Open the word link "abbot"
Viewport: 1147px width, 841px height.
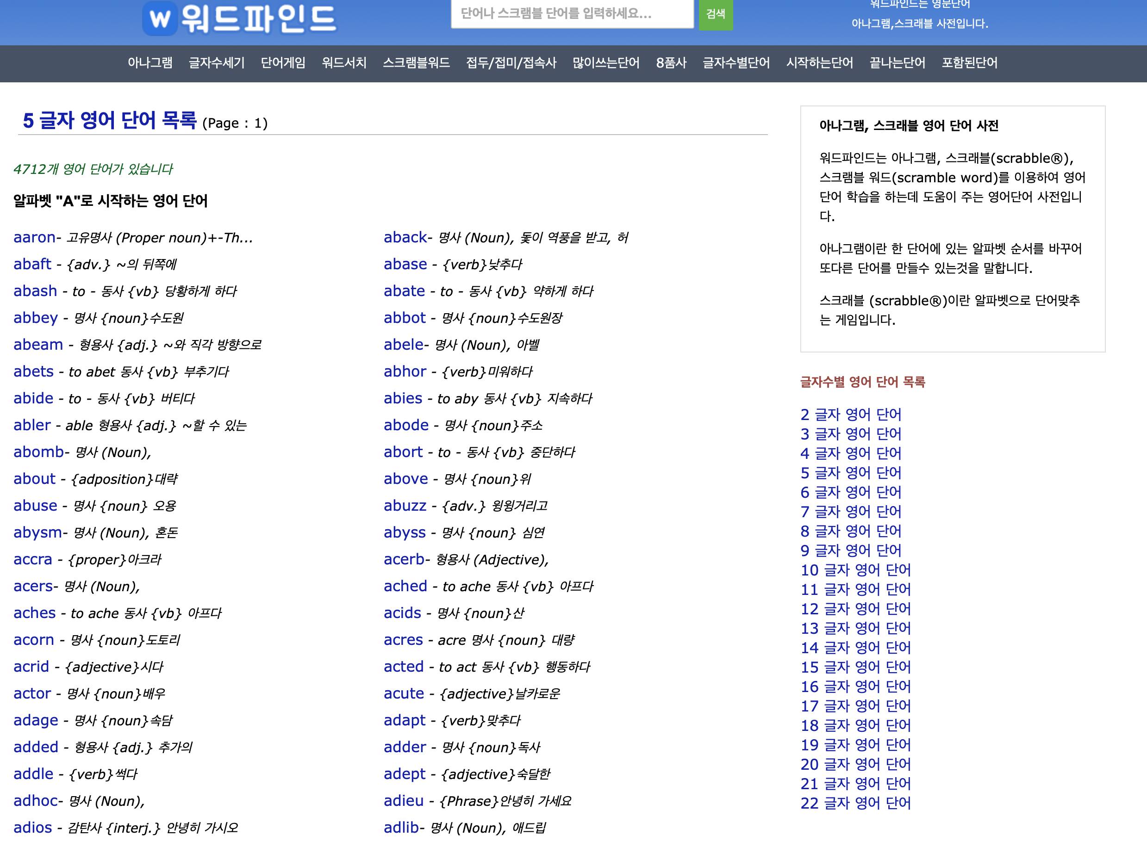pyautogui.click(x=405, y=318)
